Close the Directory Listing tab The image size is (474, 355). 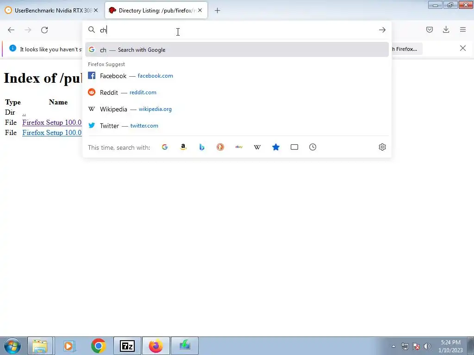point(200,10)
